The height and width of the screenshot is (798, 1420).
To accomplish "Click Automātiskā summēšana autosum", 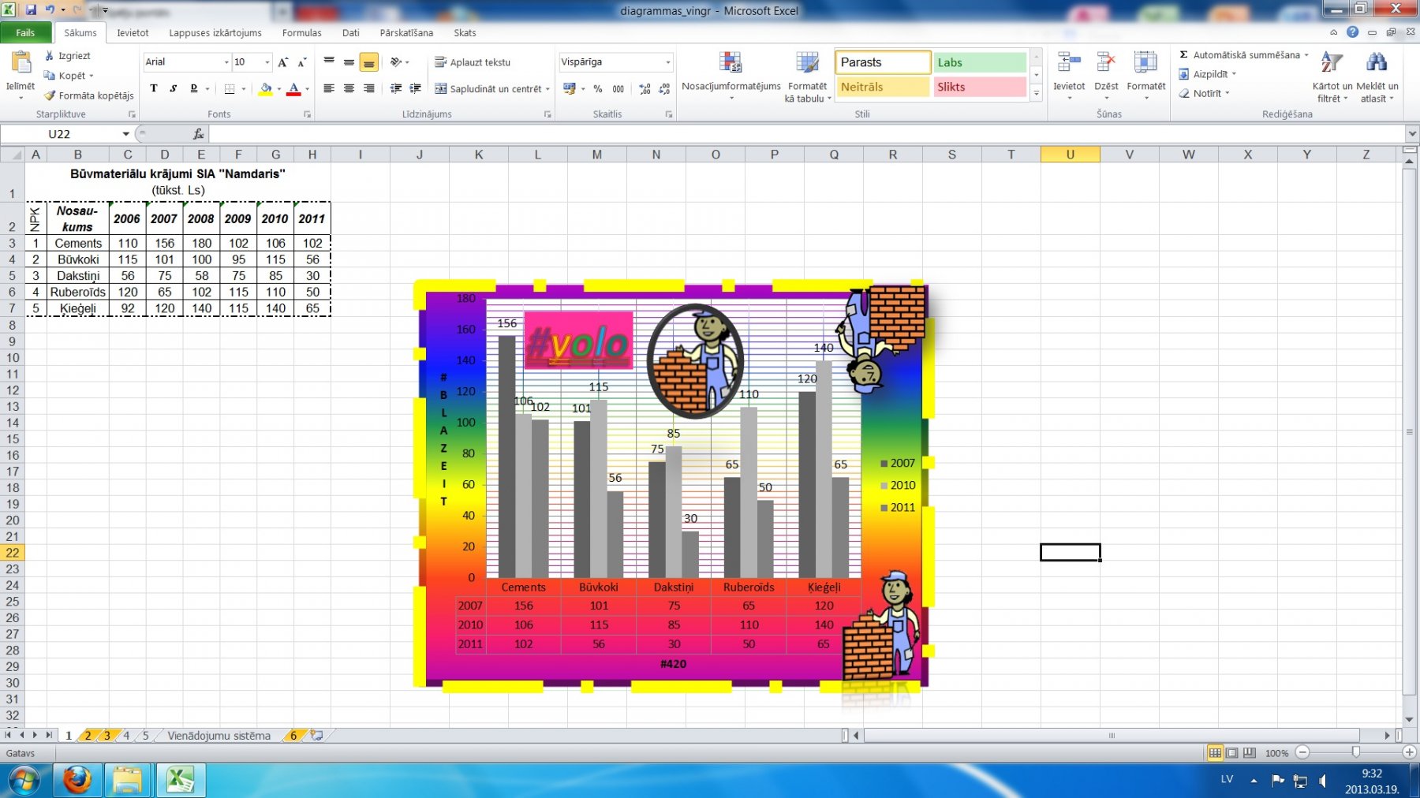I will (x=1239, y=55).
